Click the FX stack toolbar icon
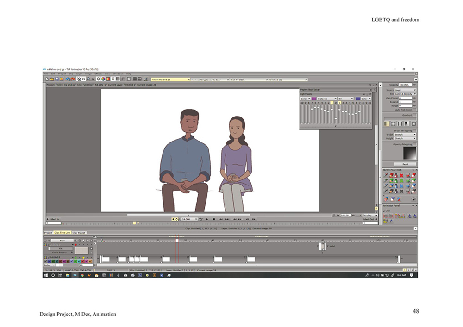 [x=83, y=79]
